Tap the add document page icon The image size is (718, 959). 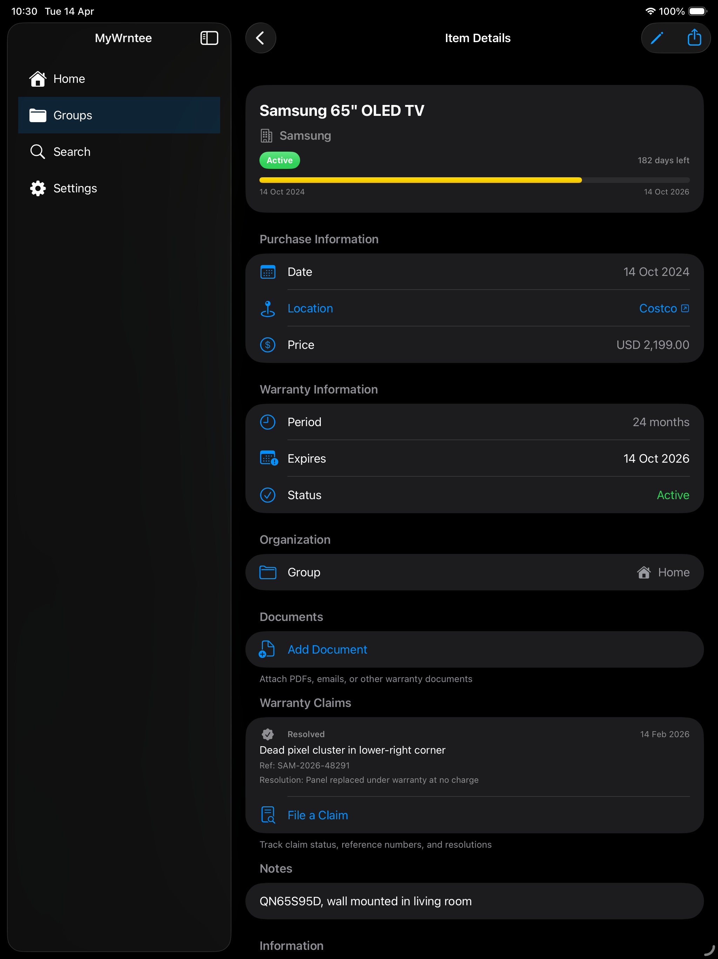(x=266, y=649)
